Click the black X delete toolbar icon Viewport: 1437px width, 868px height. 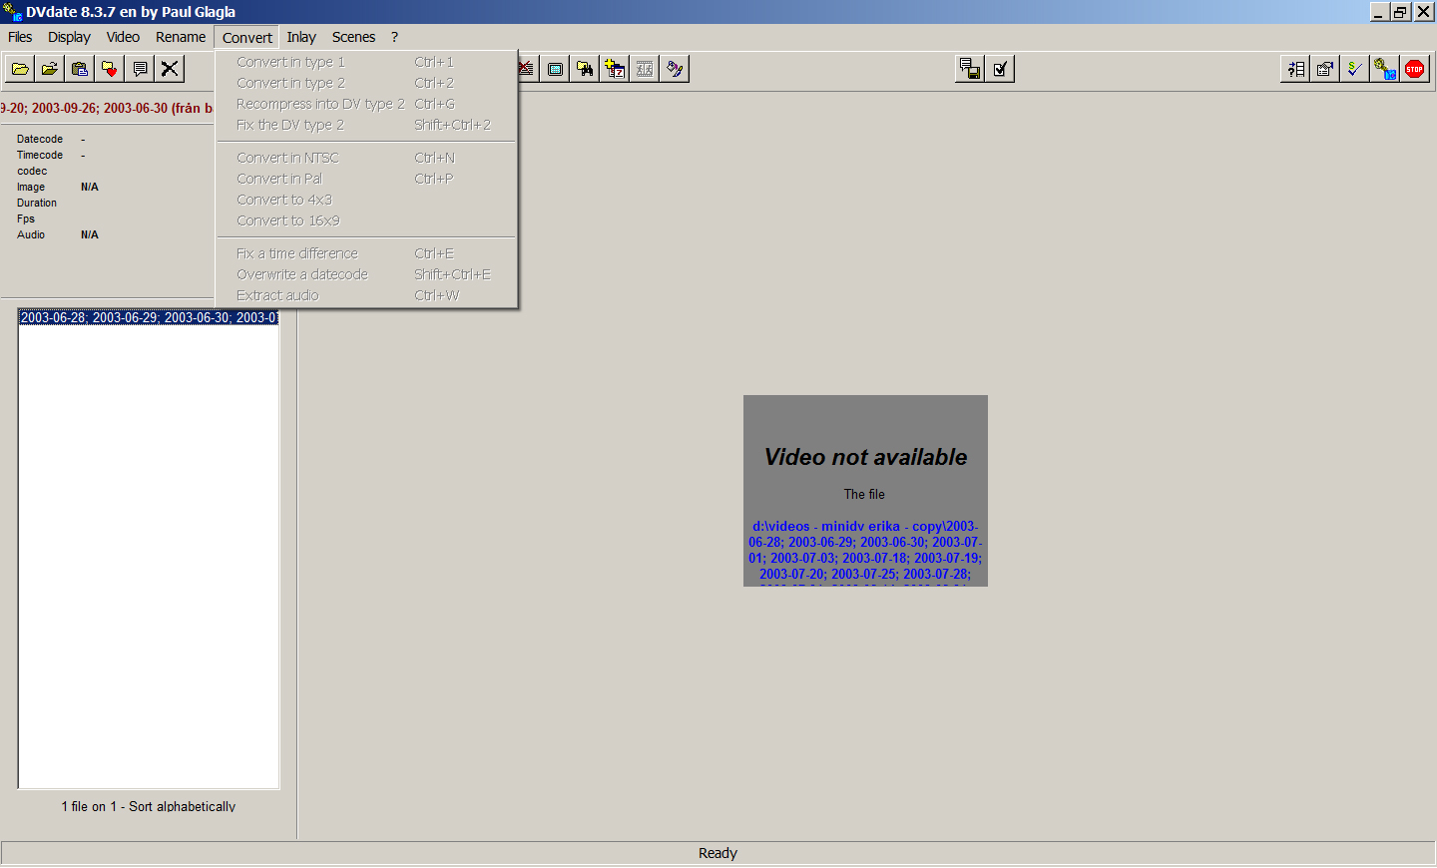(x=170, y=69)
